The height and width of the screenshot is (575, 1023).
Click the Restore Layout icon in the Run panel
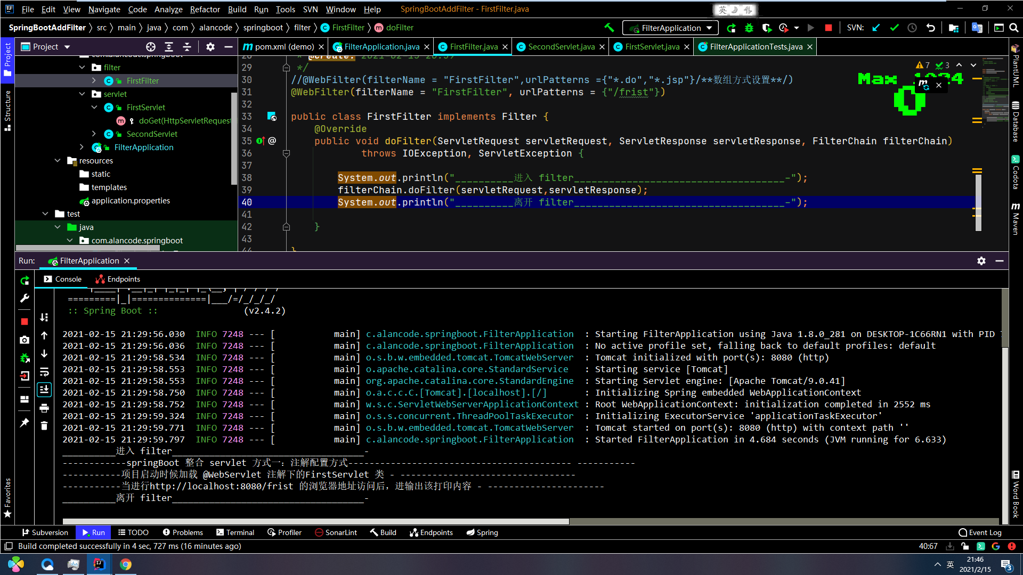tap(25, 399)
